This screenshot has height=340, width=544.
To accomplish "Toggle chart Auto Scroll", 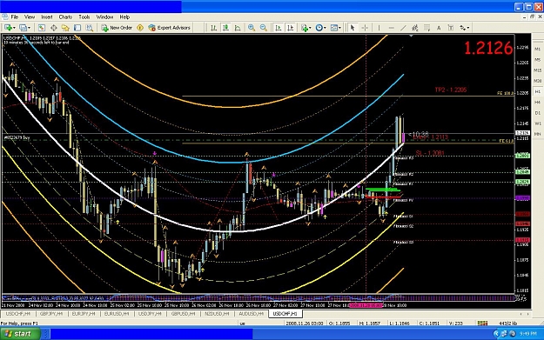I will coord(279,28).
